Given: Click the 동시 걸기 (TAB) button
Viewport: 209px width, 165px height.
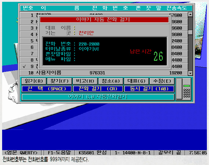Looking at the screenshot, I should coord(149,89).
